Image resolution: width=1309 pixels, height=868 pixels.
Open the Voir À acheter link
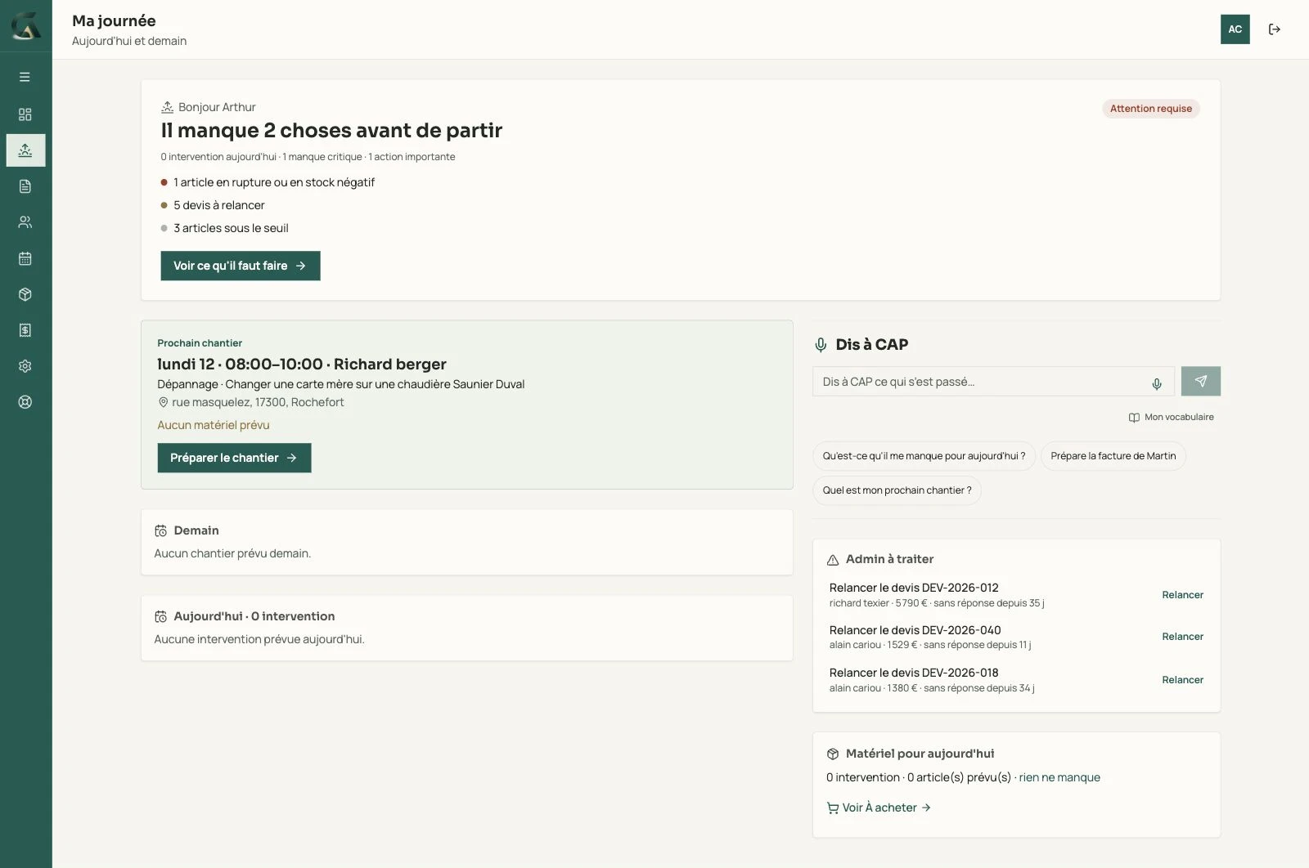[879, 808]
